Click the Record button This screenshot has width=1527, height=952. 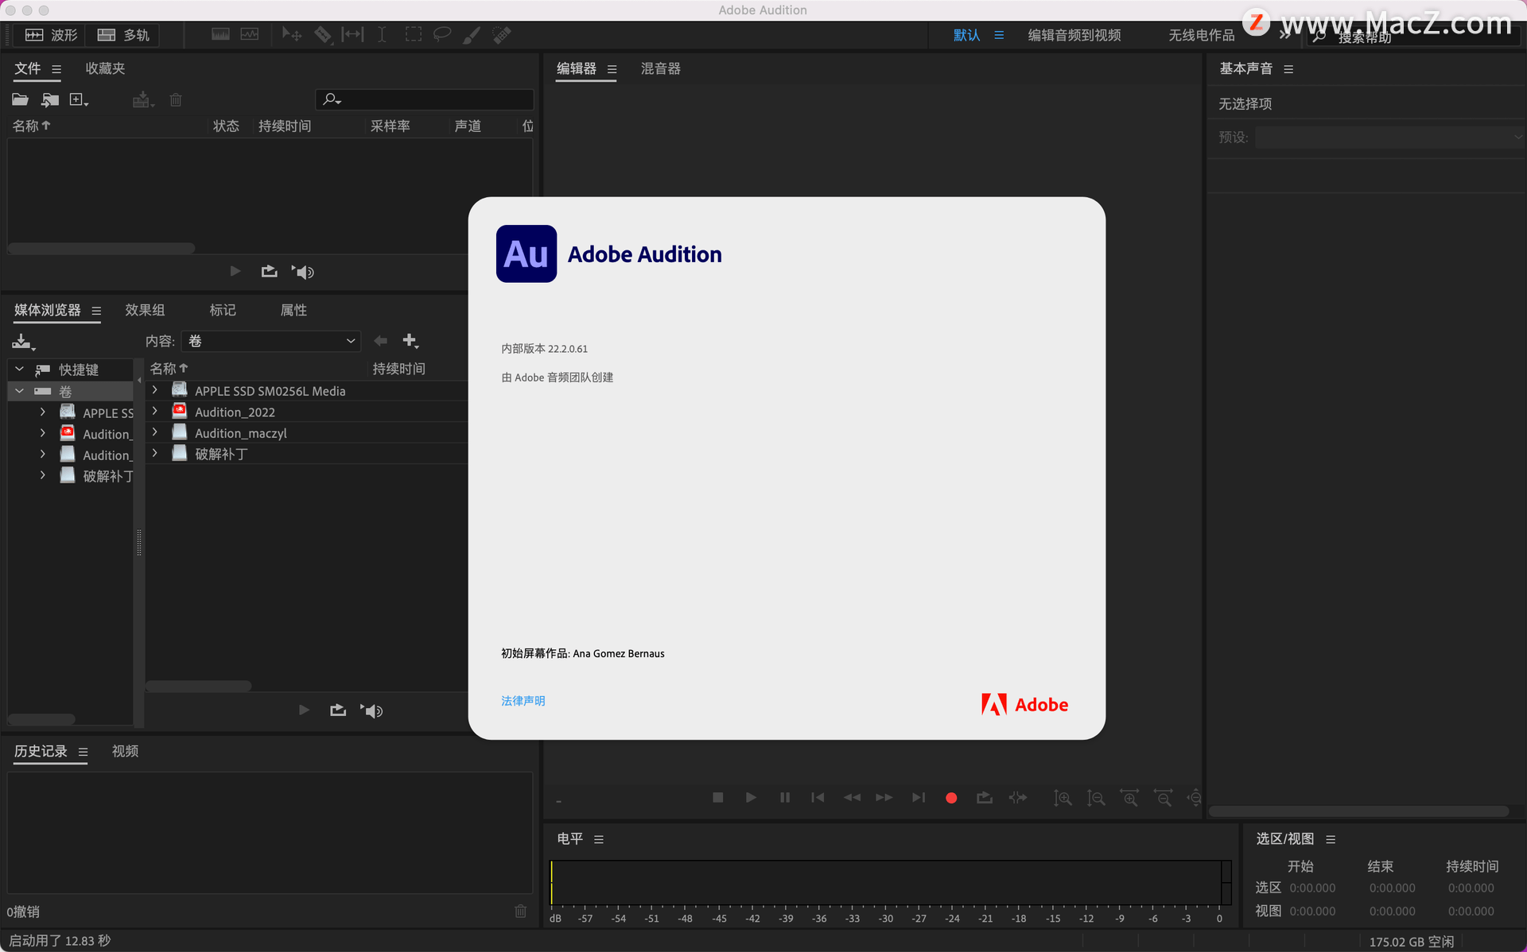click(951, 798)
